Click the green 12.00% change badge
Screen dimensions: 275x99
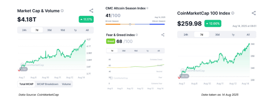point(213,24)
